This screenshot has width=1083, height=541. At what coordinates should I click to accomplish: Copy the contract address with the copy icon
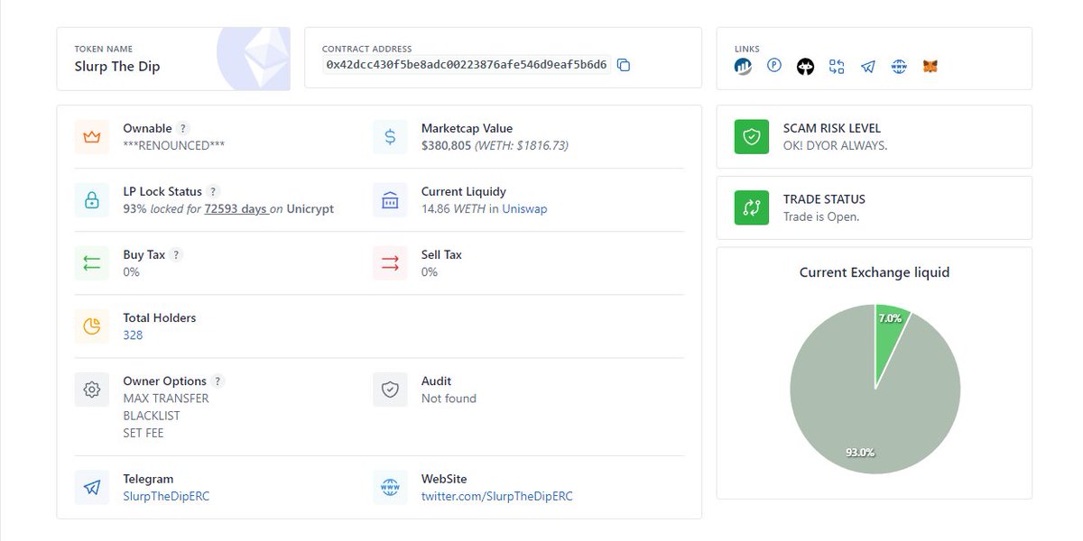pos(623,65)
